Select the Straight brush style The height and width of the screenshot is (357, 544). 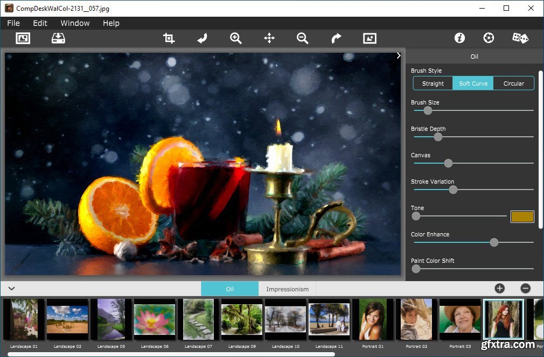(x=433, y=83)
